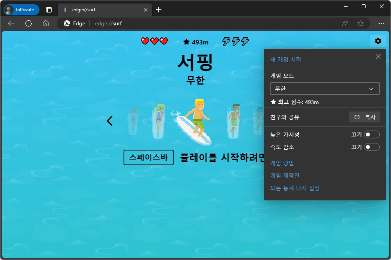The width and height of the screenshot is (391, 260).
Task: Select the blonde female surfer character
Action: (x=159, y=121)
